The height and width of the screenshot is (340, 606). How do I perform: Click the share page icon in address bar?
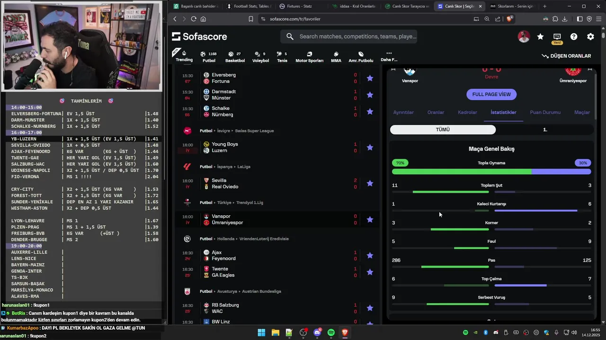point(498,19)
